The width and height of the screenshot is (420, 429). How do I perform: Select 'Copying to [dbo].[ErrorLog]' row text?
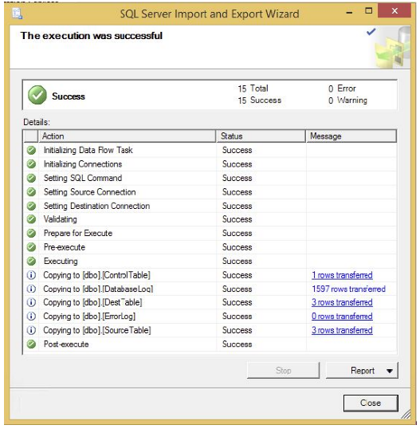89,317
